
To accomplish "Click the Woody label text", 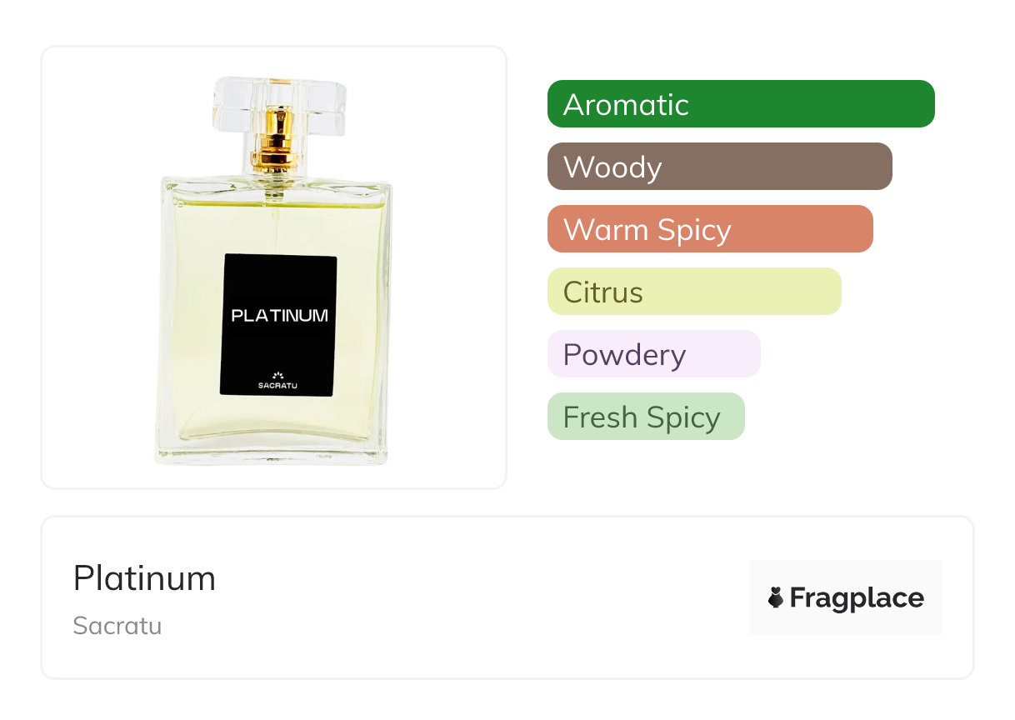I will pos(612,167).
